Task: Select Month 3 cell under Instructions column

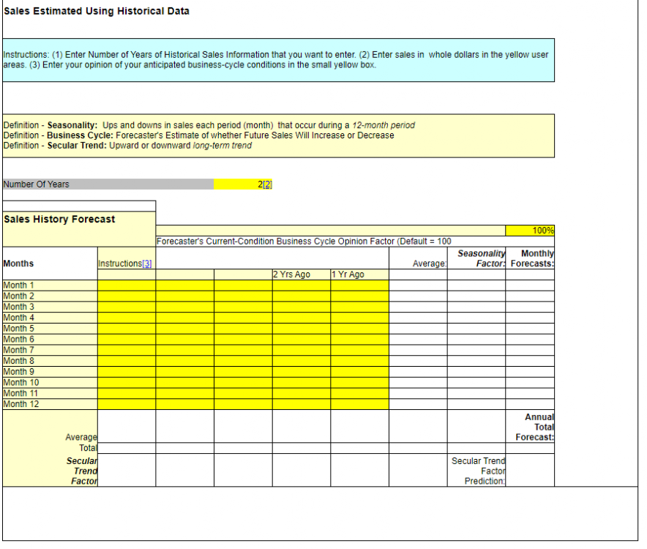Action: pos(127,307)
